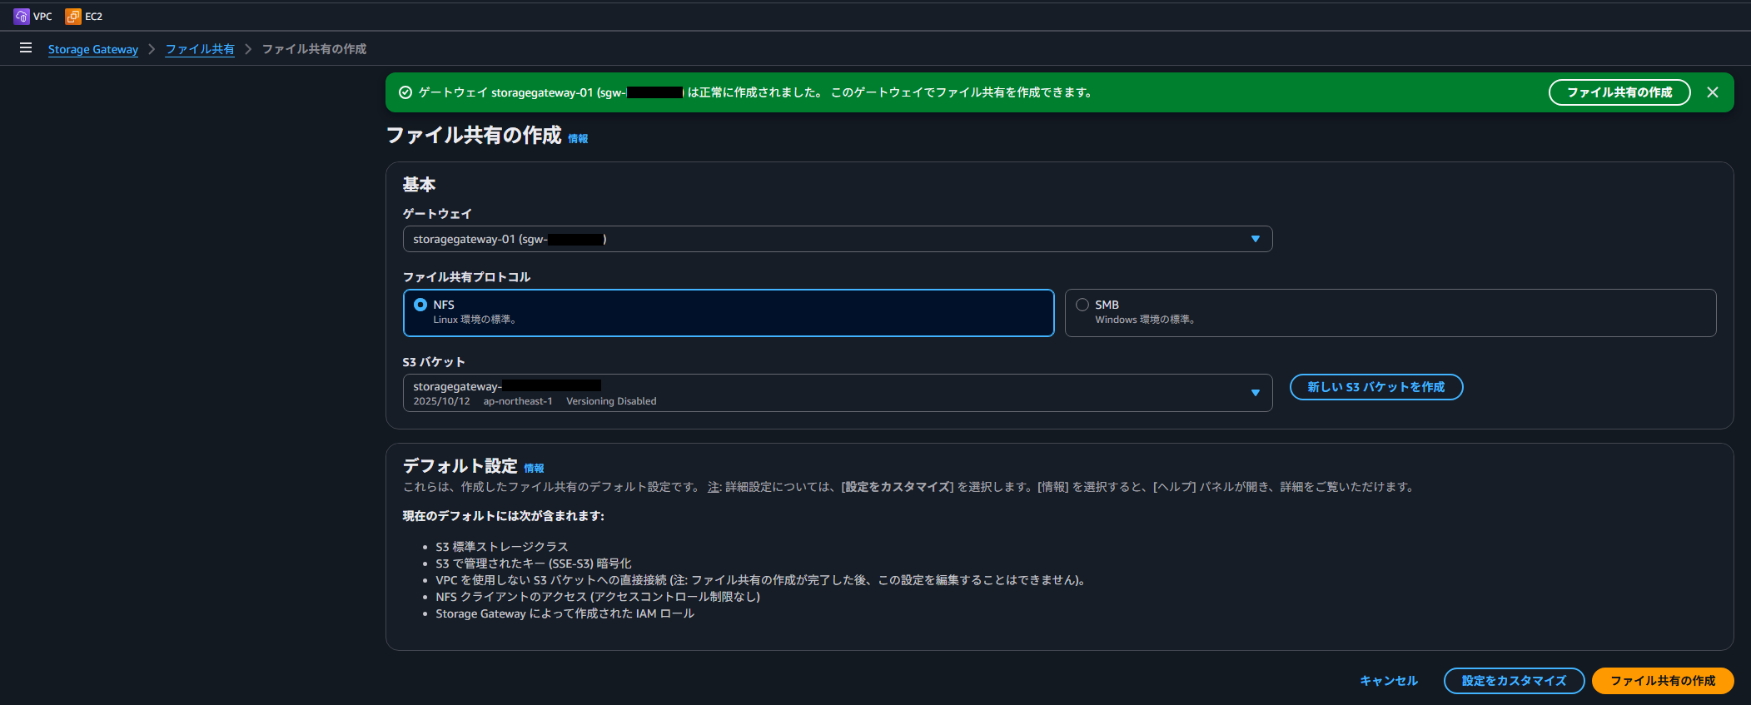Dismiss the green success banner

1713,92
